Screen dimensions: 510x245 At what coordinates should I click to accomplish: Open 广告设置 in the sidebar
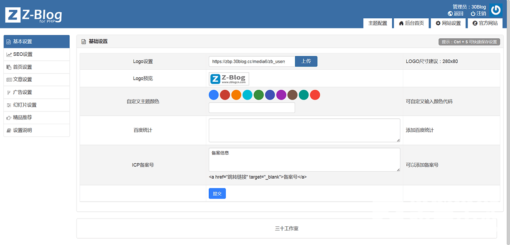pyautogui.click(x=37, y=92)
